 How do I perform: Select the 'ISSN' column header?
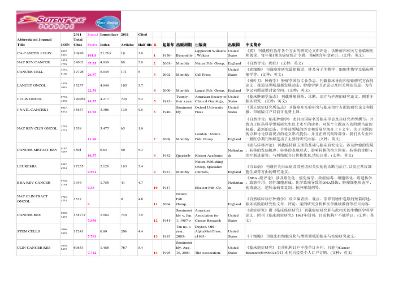65,45
